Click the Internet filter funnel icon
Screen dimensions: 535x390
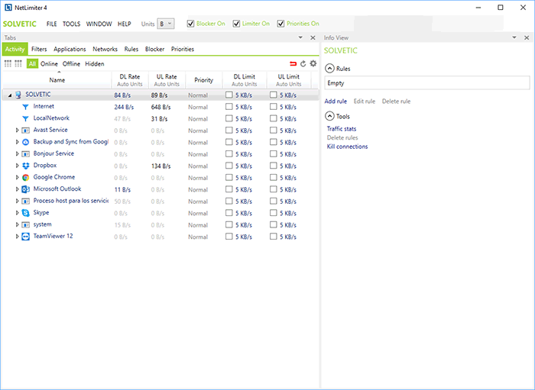(25, 107)
